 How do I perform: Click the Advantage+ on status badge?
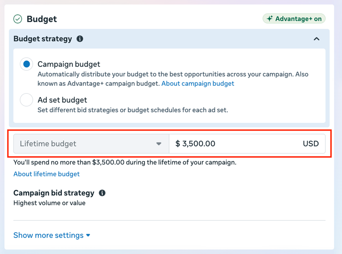click(294, 19)
